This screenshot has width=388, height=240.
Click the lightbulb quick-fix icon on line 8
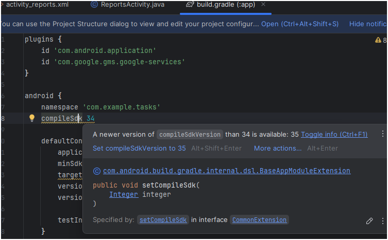point(31,118)
